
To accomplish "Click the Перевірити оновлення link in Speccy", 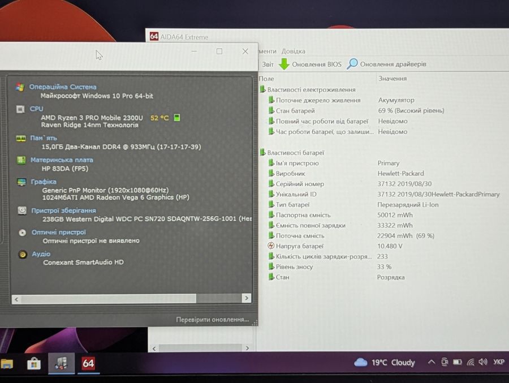I will 212,320.
